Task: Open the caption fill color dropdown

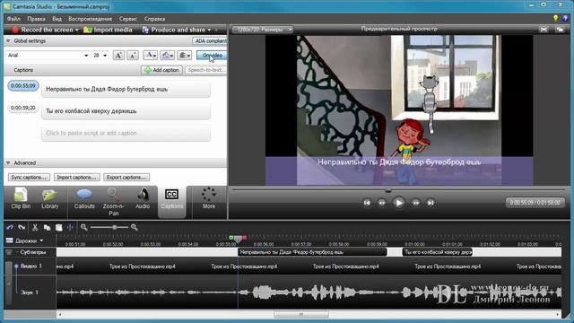Action: pos(168,56)
